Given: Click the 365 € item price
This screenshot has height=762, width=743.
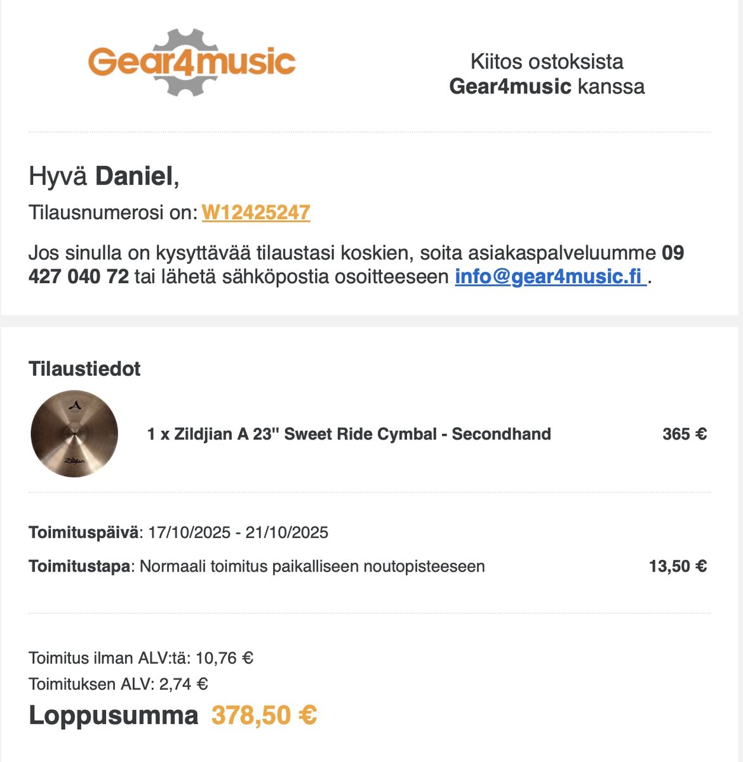Looking at the screenshot, I should 684,434.
